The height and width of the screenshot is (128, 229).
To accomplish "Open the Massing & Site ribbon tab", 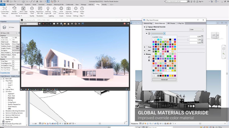I will 59,5.
